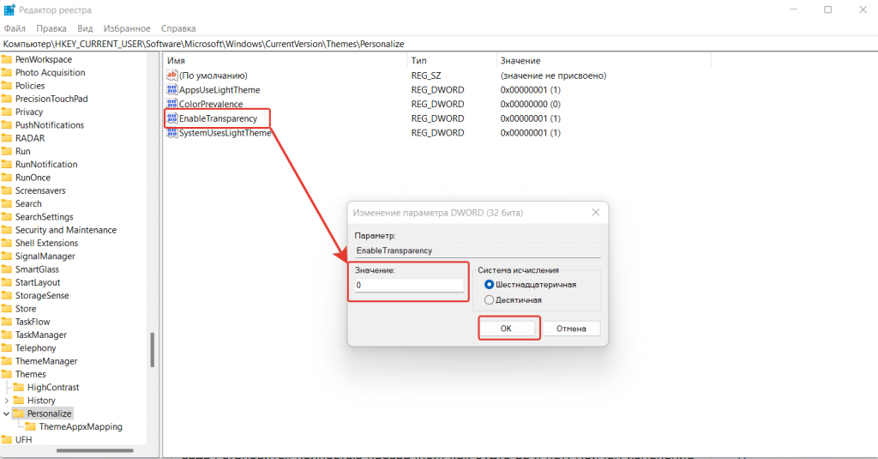Open the Правка menu
878x459 pixels.
click(51, 28)
